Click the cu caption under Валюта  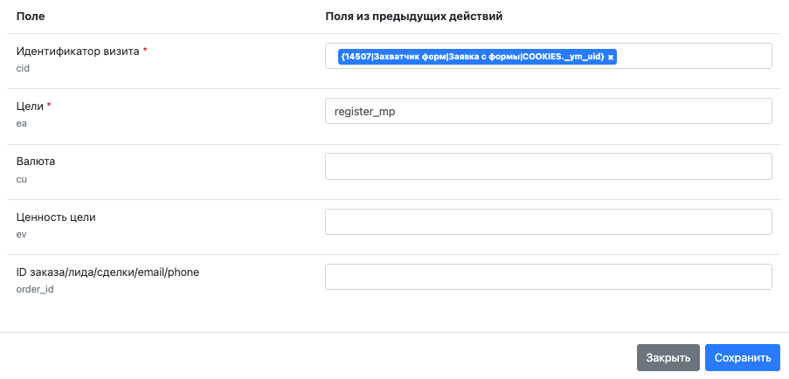[x=22, y=179]
